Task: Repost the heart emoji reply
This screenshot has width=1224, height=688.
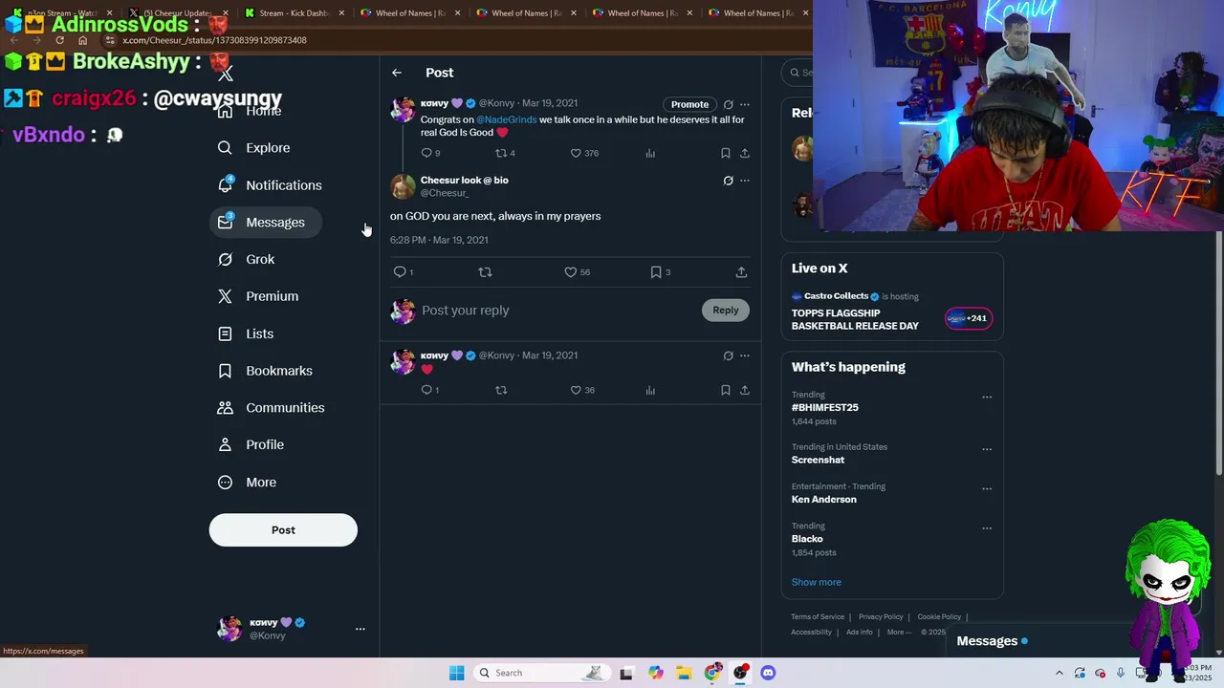Action: coord(501,390)
